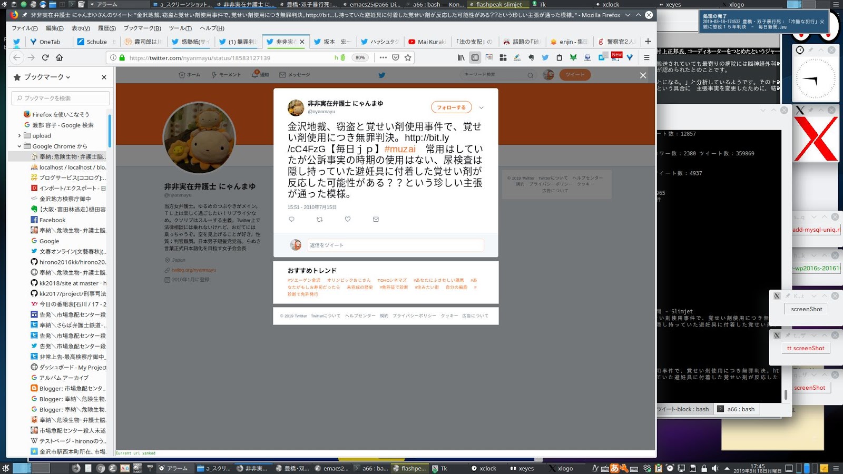Viewport: 843px width, 474px height.
Task: Open 編集 menu
Action: 54,28
